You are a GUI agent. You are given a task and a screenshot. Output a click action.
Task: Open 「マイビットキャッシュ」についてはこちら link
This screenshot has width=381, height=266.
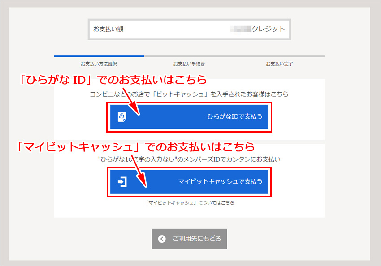coord(190,203)
